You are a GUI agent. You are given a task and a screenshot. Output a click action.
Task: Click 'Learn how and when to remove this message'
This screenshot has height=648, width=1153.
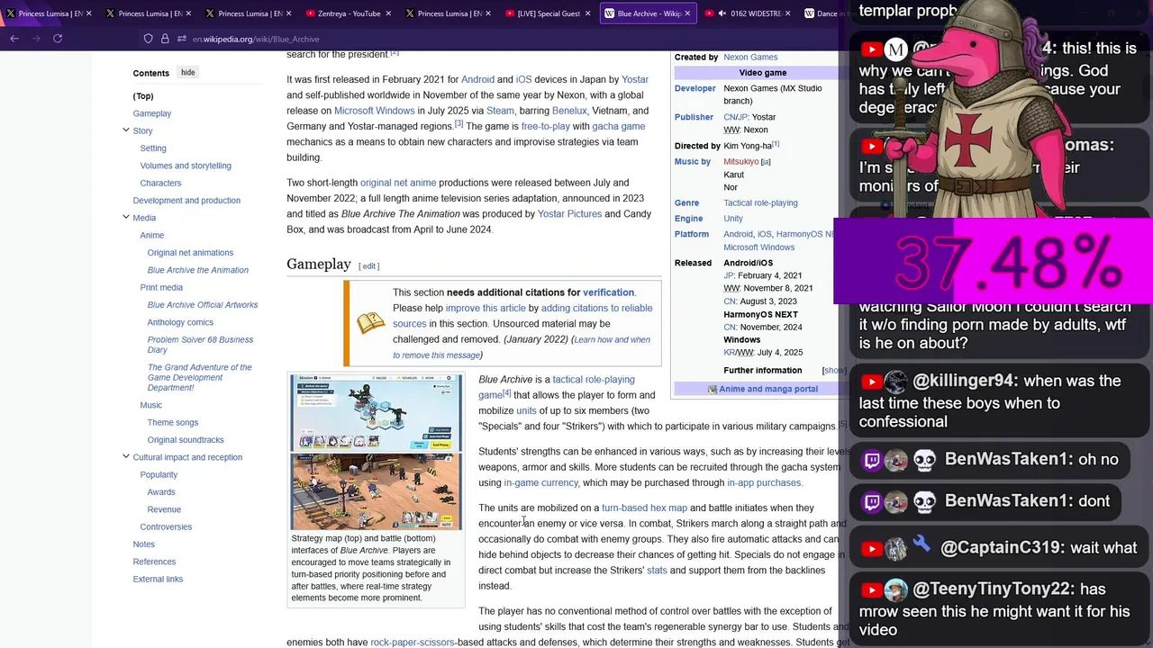pos(522,347)
